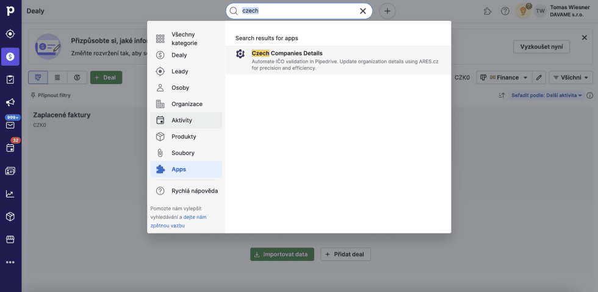Open the Campaigns megaphone icon in sidebar
Screen dimensions: 598x292
click(10, 102)
